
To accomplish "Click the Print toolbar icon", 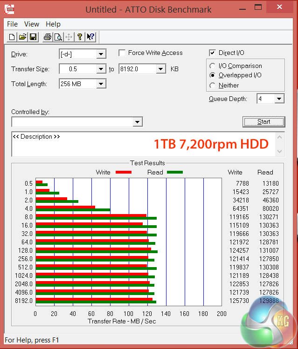I will click(x=47, y=37).
